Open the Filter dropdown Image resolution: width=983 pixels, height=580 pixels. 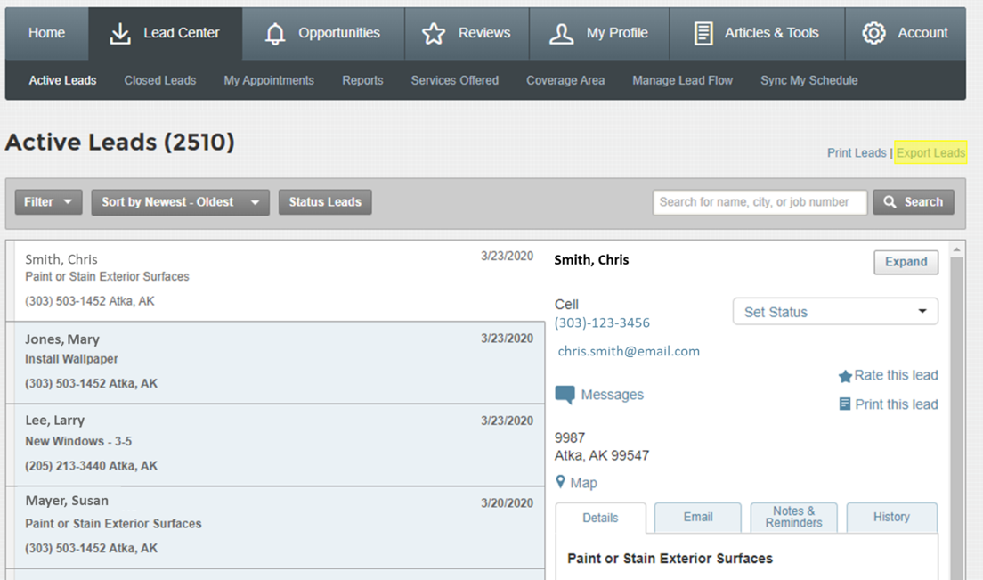pos(48,202)
